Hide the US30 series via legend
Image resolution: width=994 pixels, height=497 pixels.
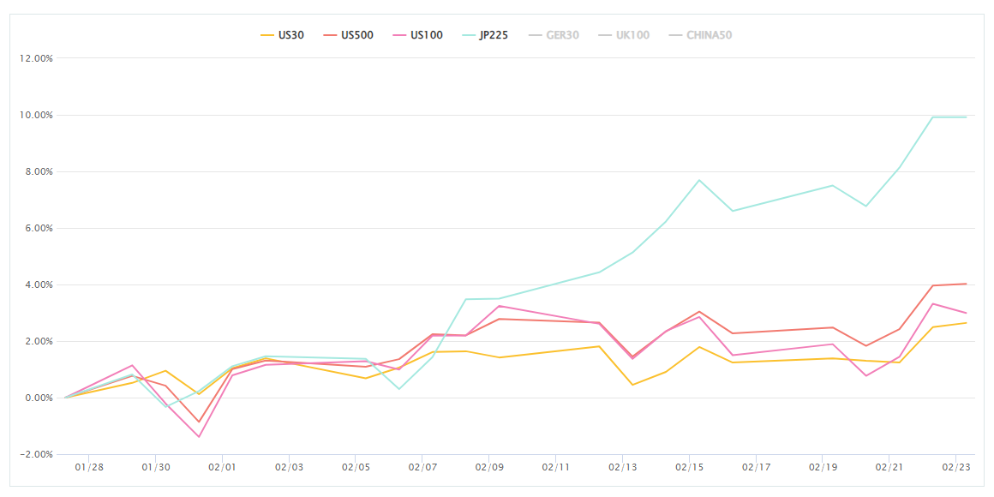pos(282,35)
